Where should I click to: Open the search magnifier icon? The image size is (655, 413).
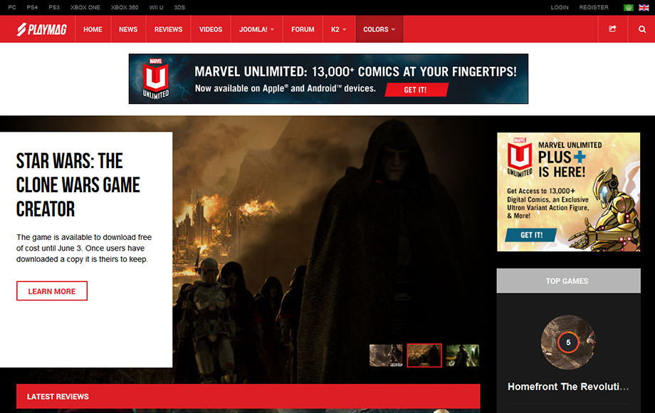641,29
